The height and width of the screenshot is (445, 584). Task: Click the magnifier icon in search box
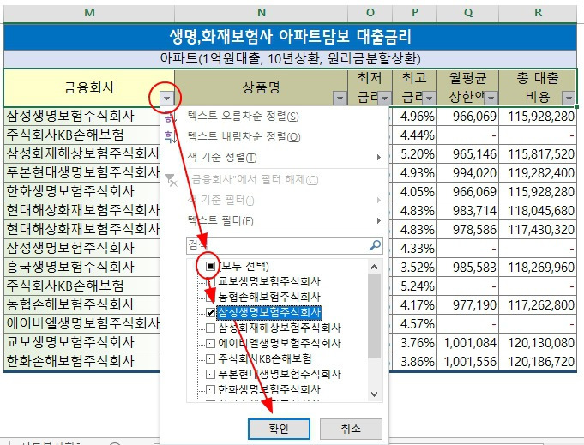point(375,245)
